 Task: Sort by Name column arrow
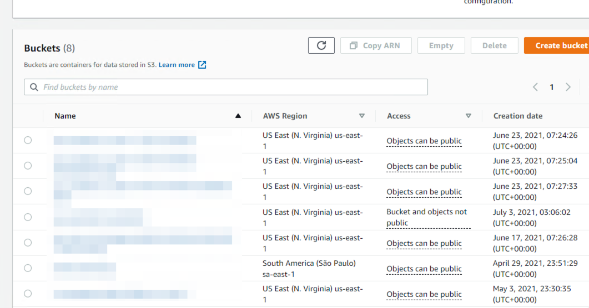(x=238, y=116)
